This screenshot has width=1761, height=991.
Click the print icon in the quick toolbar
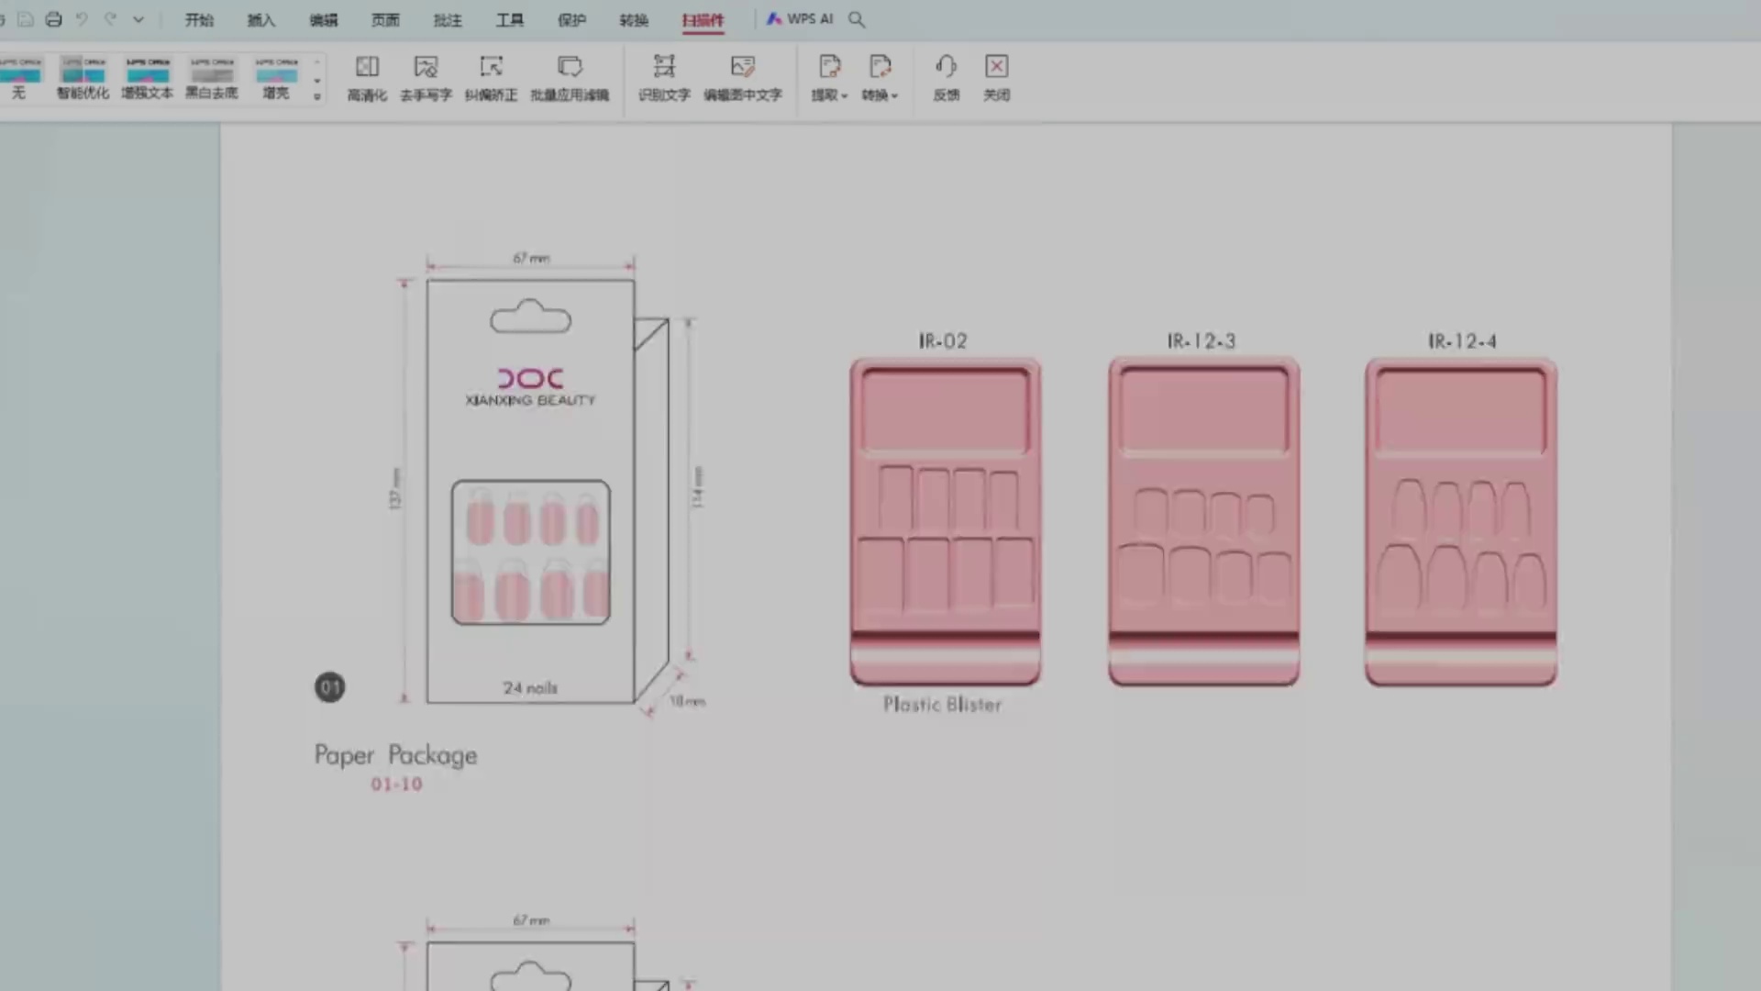(53, 19)
